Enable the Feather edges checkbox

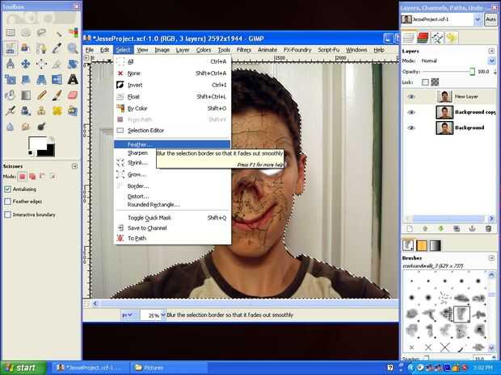(x=7, y=202)
